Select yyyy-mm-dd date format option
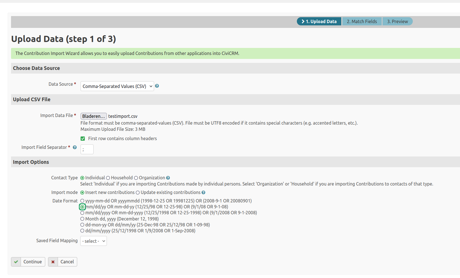This screenshot has width=460, height=278. pos(82,201)
